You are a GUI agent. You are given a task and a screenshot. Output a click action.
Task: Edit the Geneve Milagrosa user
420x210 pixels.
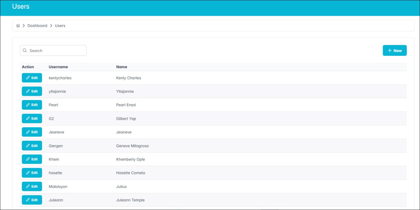tap(32, 146)
